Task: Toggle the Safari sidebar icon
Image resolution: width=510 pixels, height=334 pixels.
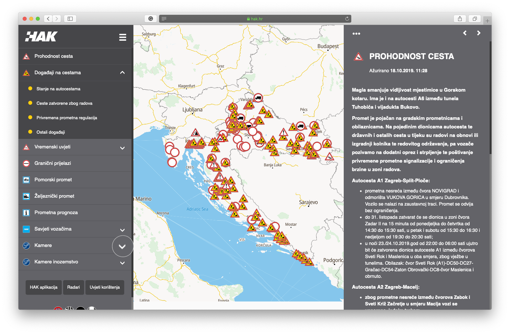Action: pyautogui.click(x=70, y=19)
